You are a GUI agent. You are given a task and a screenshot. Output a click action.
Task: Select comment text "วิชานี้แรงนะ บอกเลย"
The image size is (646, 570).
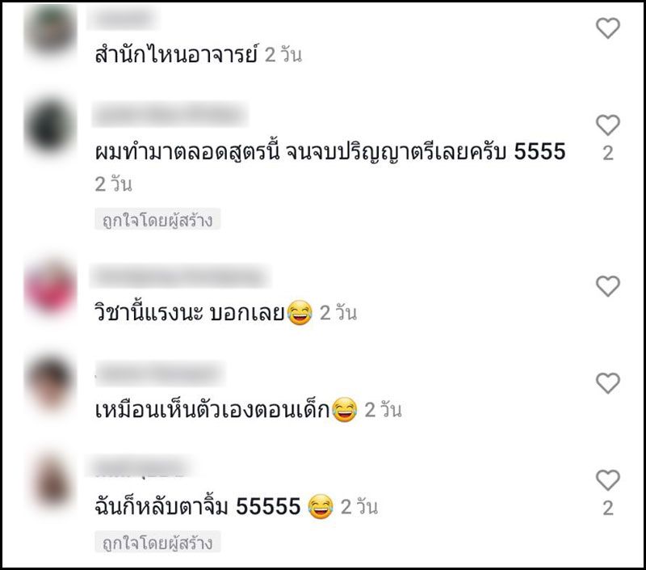(x=190, y=312)
